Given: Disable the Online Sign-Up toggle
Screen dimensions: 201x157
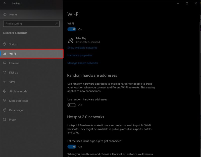Looking at the screenshot, I should click(72, 147).
